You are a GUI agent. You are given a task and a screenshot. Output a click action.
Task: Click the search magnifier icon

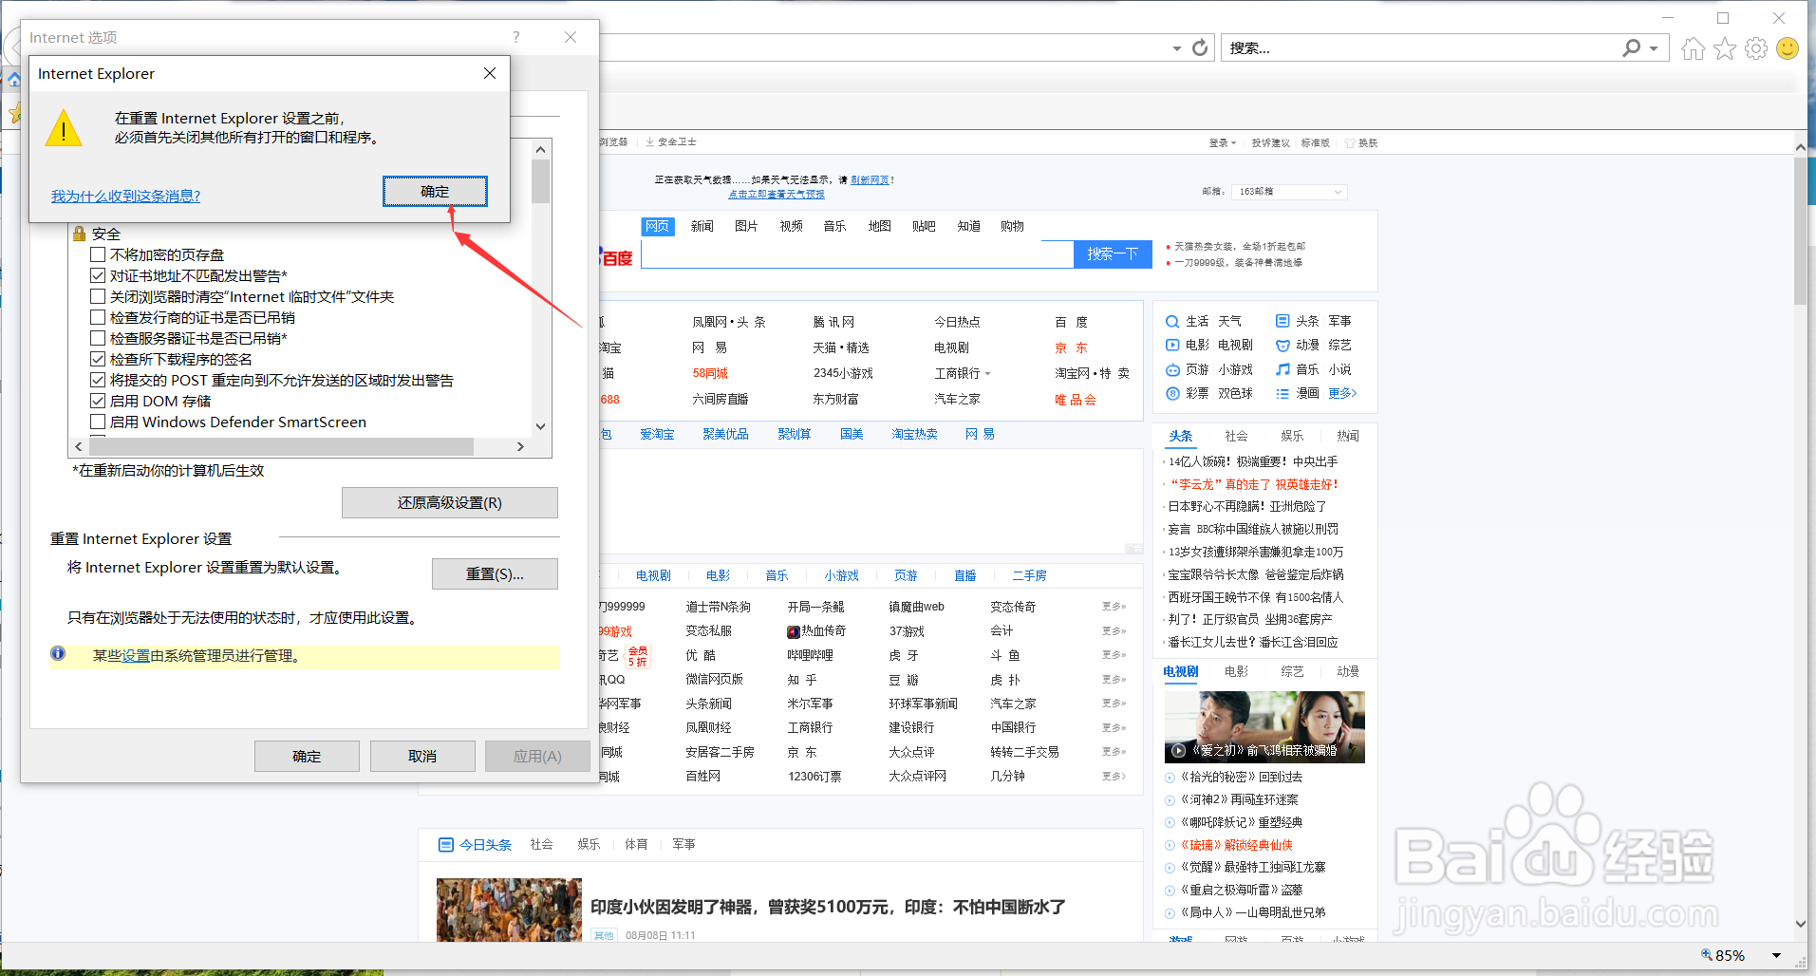(x=1632, y=47)
